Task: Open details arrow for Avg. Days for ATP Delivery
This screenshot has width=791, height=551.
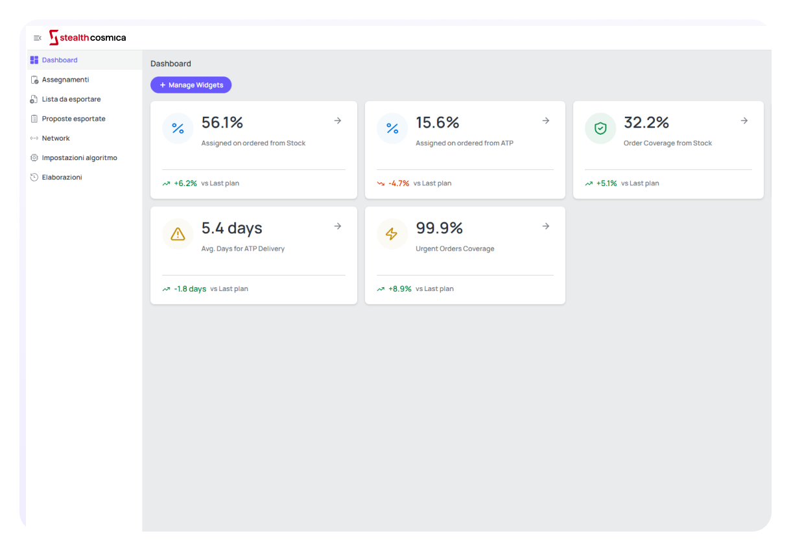Action: click(338, 226)
